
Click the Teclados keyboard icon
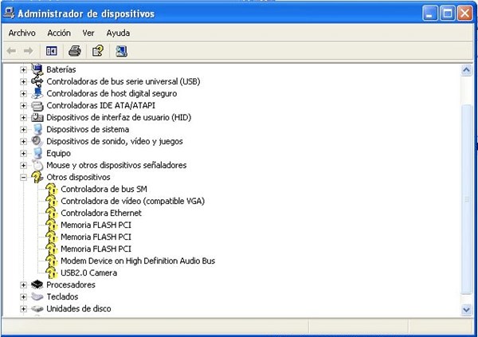tap(37, 296)
